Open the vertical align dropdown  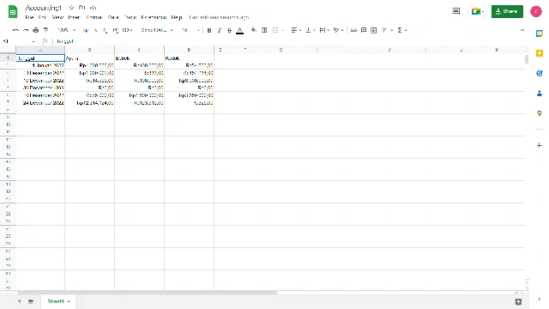tap(311, 30)
